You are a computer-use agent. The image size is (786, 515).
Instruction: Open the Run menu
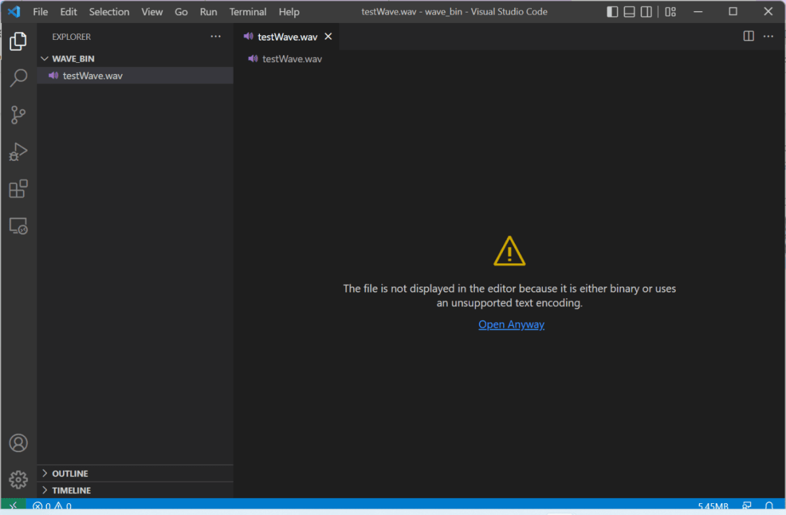click(208, 12)
